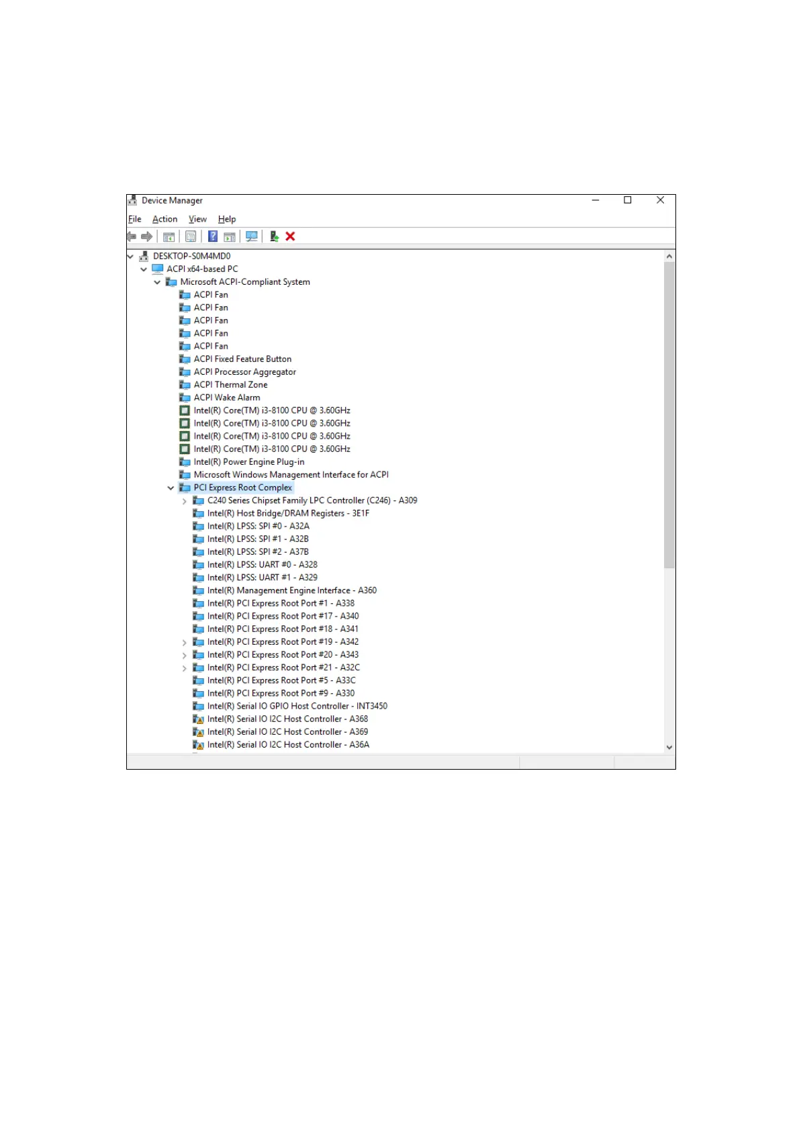Minimize the Device Manager window
This screenshot has width=799, height=1131.
click(x=596, y=200)
